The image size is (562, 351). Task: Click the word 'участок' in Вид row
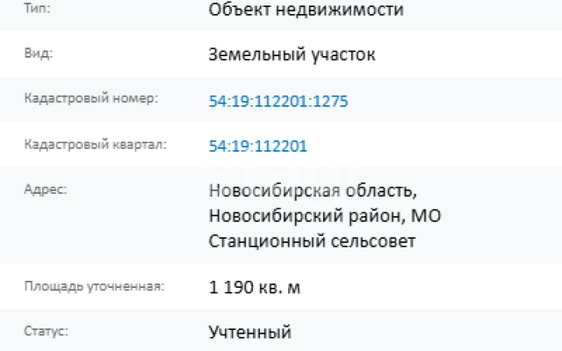[x=342, y=55]
